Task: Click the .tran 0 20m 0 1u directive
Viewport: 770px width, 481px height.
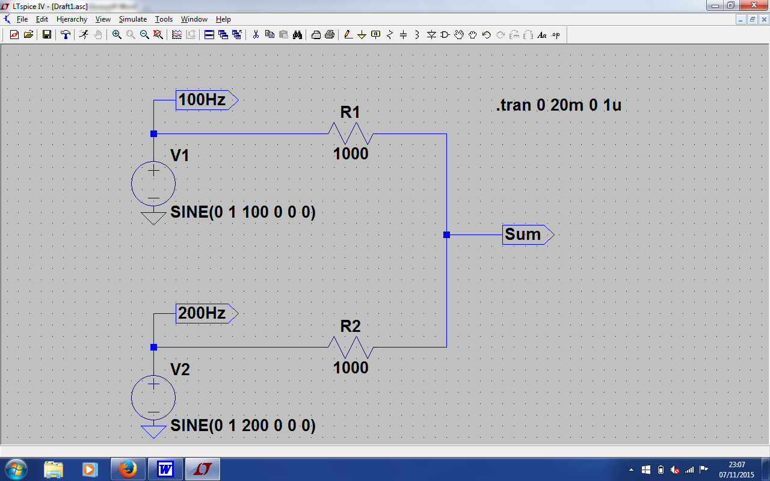Action: coord(559,105)
